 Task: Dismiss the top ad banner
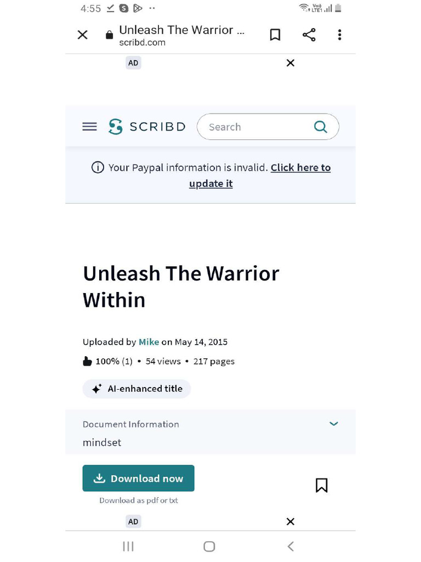pos(291,63)
